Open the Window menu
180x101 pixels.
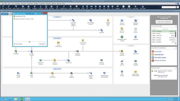tap(59, 4)
